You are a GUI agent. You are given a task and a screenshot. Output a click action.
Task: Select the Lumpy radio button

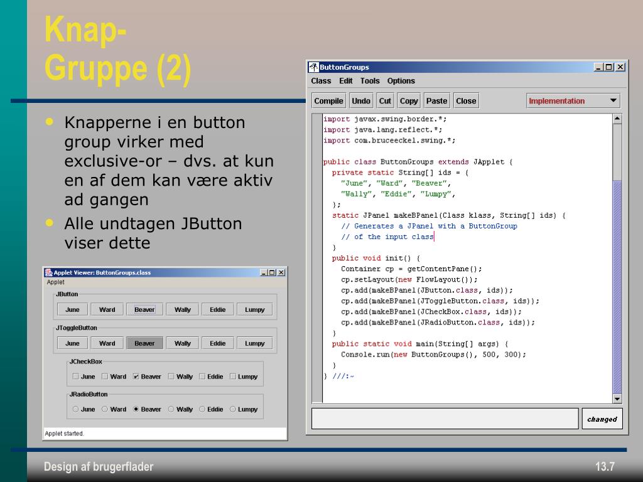244,409
